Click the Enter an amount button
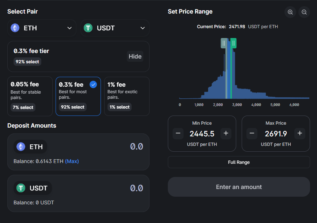 [x=239, y=187]
